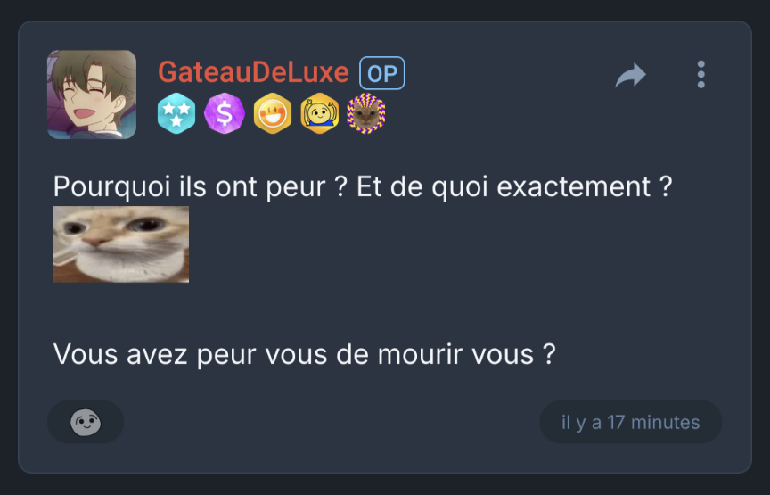Screen dimensions: 770x495
Task: Click the blue OP badge
Action: coord(382,73)
